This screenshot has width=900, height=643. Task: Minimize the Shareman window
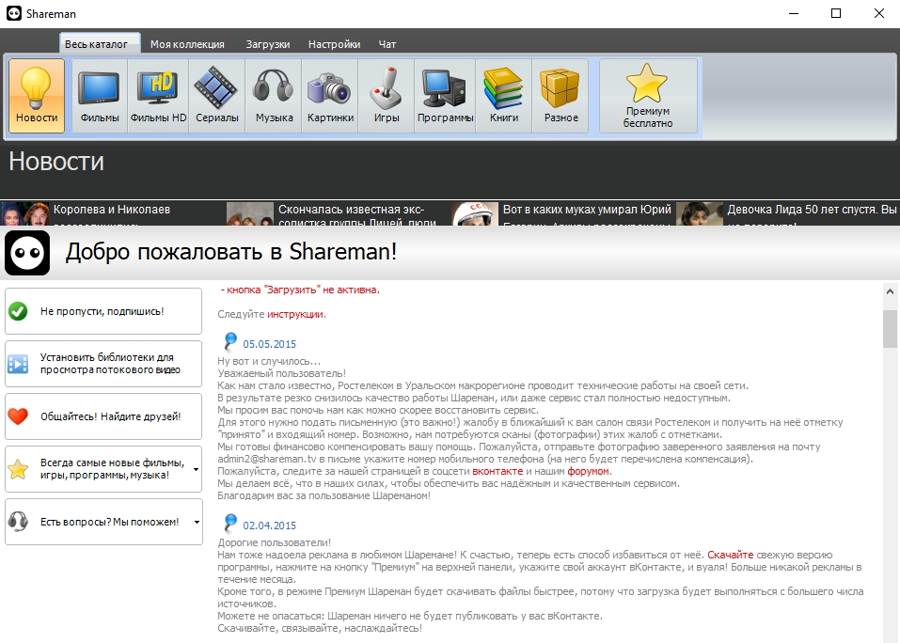tap(794, 13)
